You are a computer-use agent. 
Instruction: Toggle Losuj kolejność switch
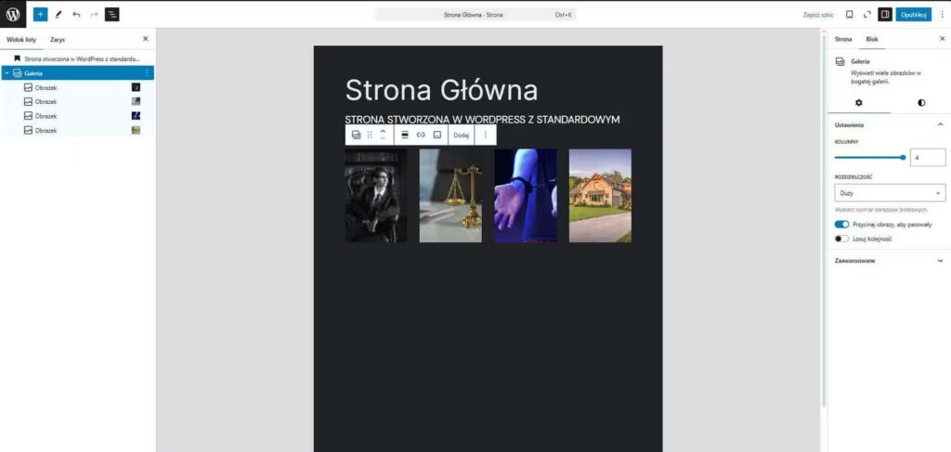click(x=841, y=239)
